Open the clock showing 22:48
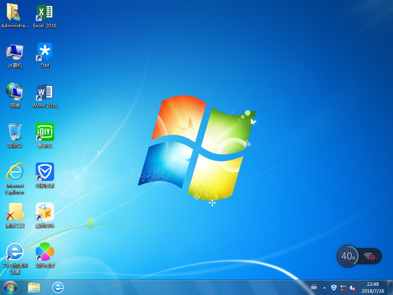This screenshot has height=295, width=393. (373, 284)
